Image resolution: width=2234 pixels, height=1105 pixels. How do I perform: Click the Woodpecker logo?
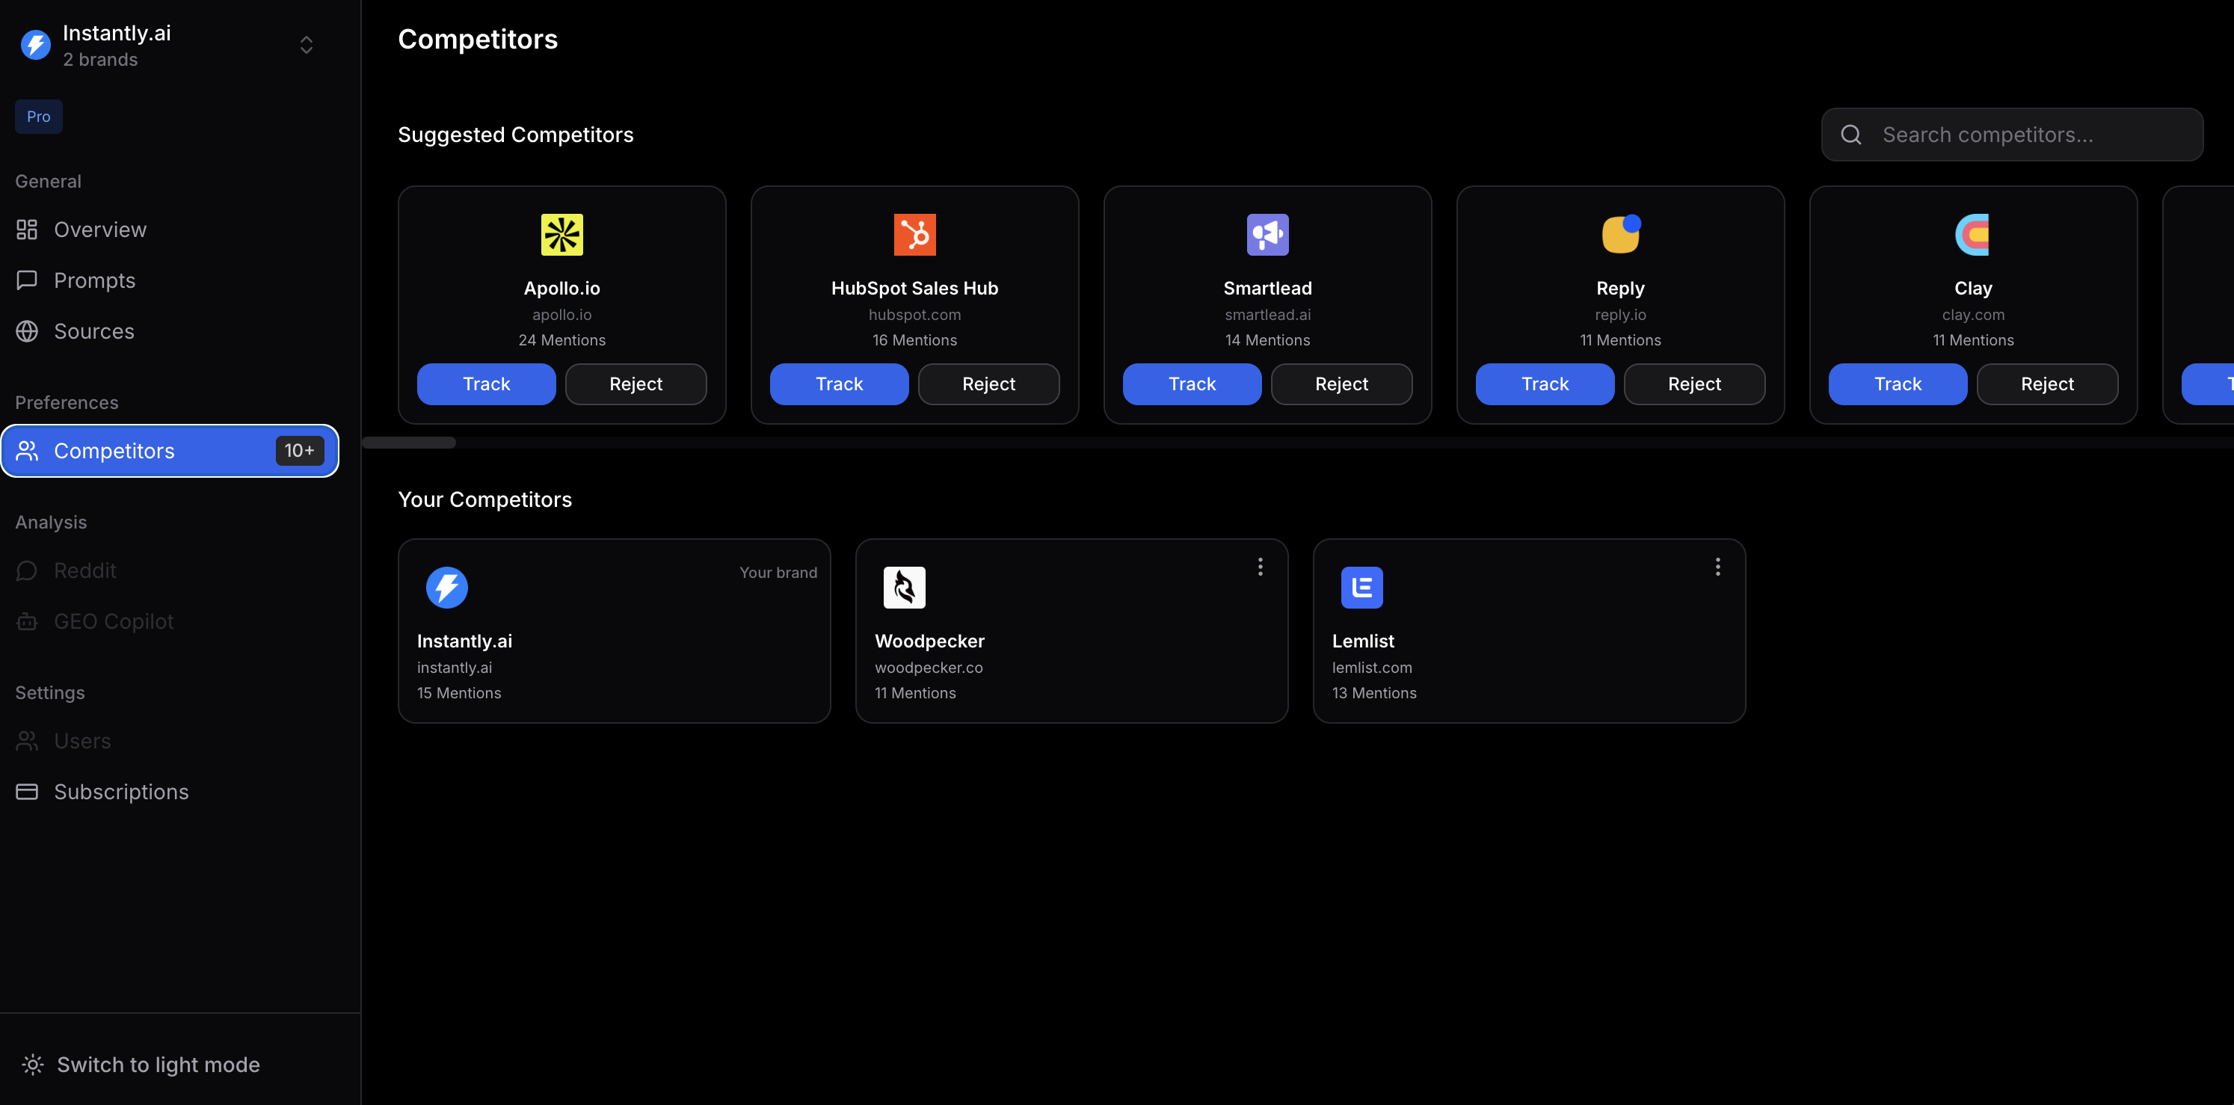pos(905,588)
